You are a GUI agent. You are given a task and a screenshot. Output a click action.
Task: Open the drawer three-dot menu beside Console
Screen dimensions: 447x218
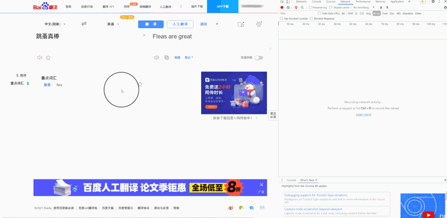[x=282, y=180]
